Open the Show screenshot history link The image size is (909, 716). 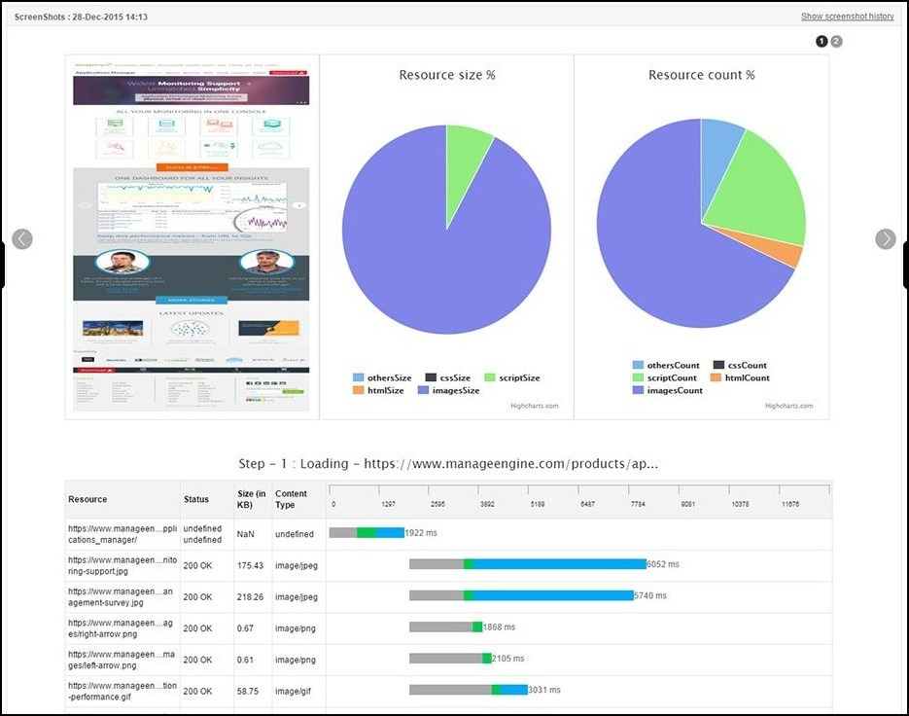tap(847, 17)
